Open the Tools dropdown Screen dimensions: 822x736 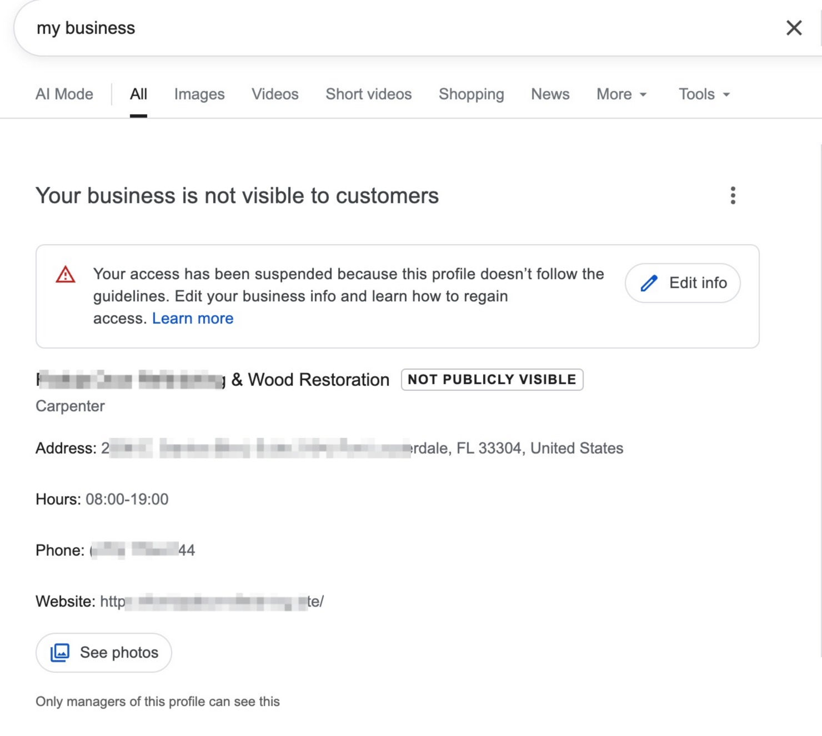pos(704,94)
